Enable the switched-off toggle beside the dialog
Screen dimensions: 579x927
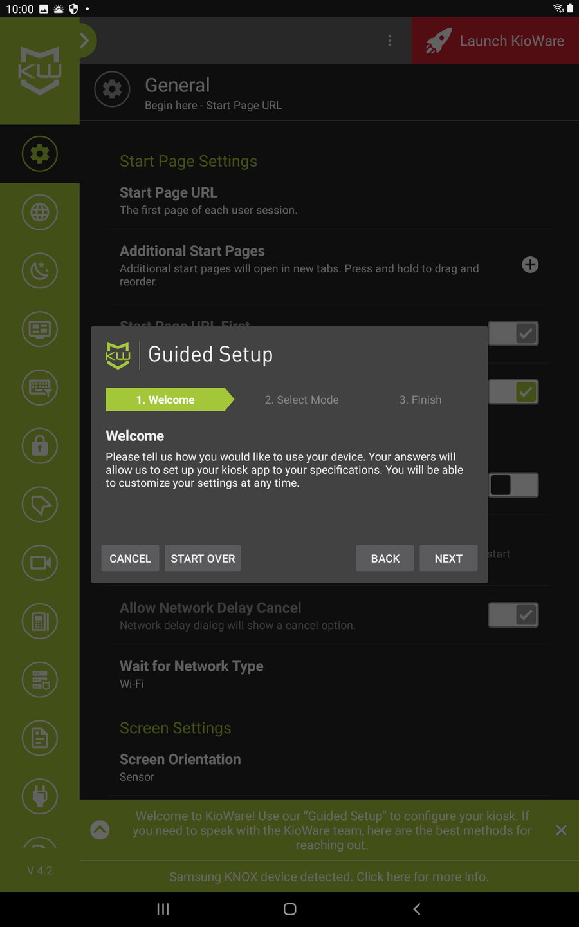513,485
